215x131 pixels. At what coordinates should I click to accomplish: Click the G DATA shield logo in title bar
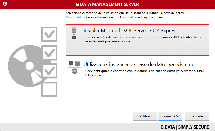coord(4,4)
